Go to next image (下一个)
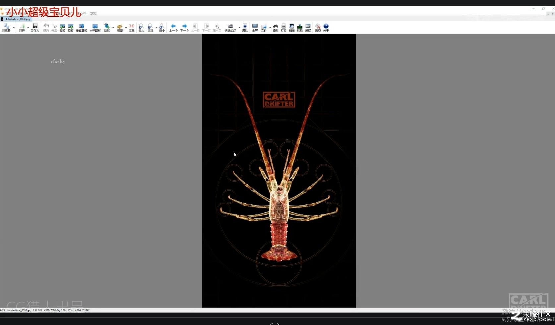This screenshot has width=555, height=325. 184,28
